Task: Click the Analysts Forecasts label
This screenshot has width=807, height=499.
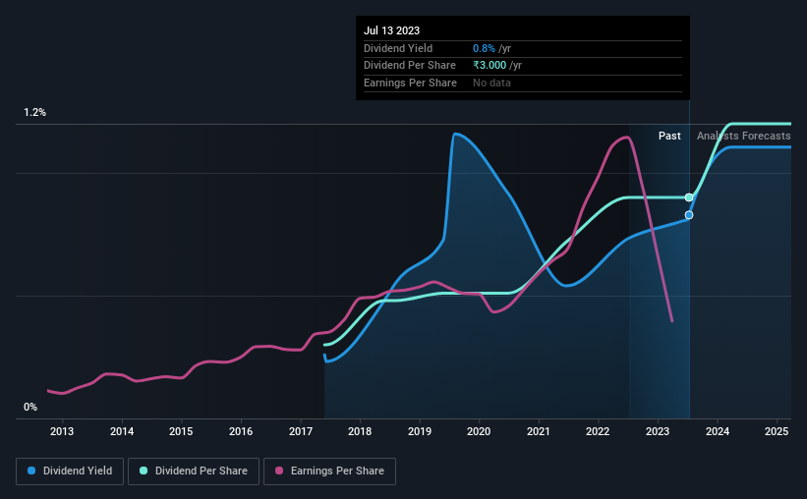Action: pyautogui.click(x=744, y=136)
